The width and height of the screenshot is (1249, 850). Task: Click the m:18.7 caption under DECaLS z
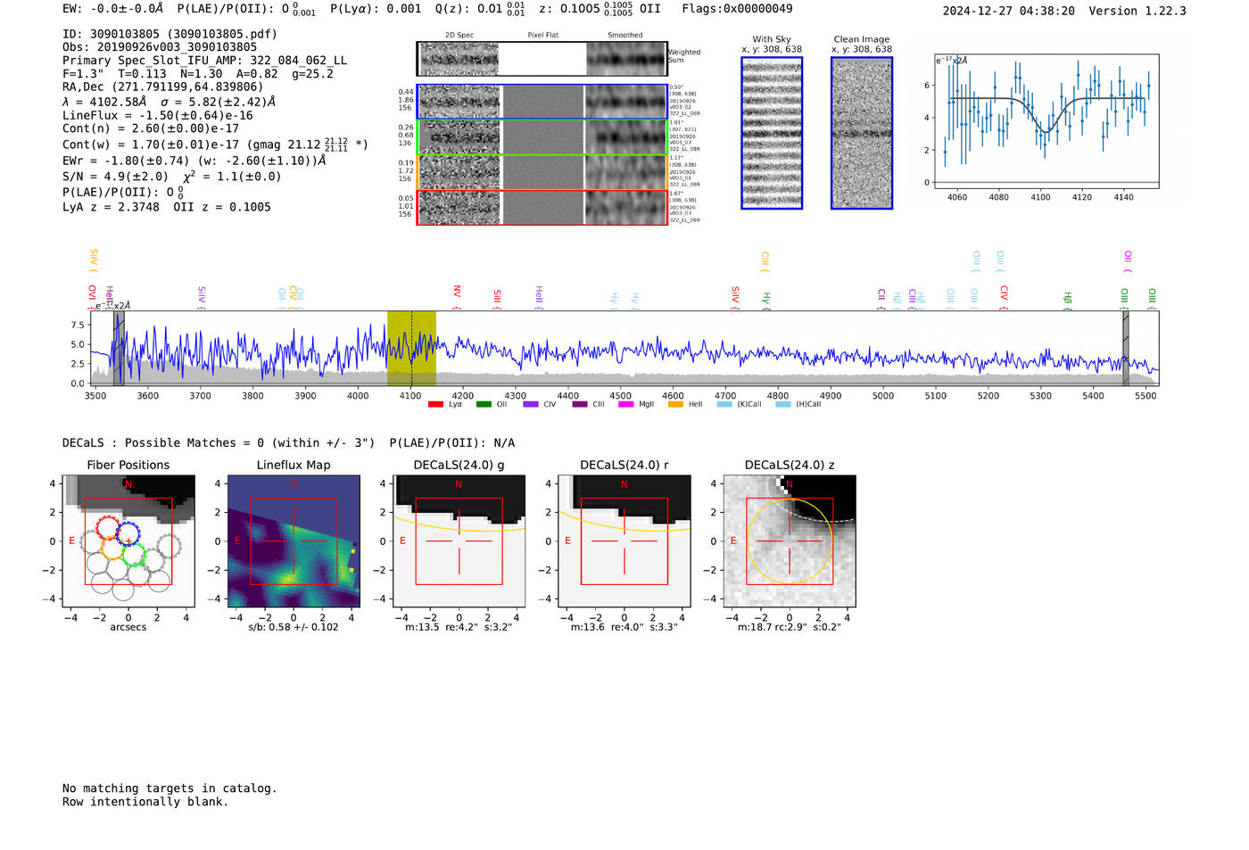(790, 627)
